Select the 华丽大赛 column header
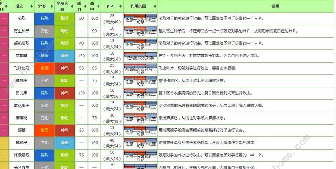336x169 pixels. [64, 7]
